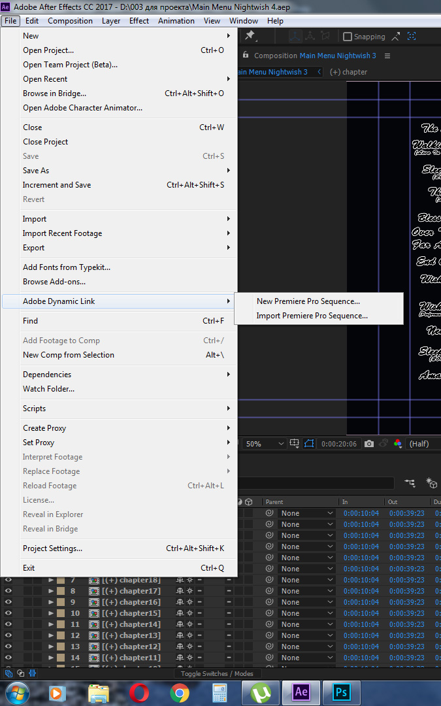Click the Show Channel RGB circles icon
441x706 pixels.
398,444
